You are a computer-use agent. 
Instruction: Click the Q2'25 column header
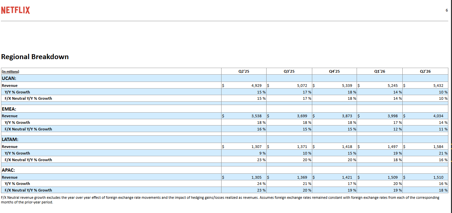coord(243,71)
